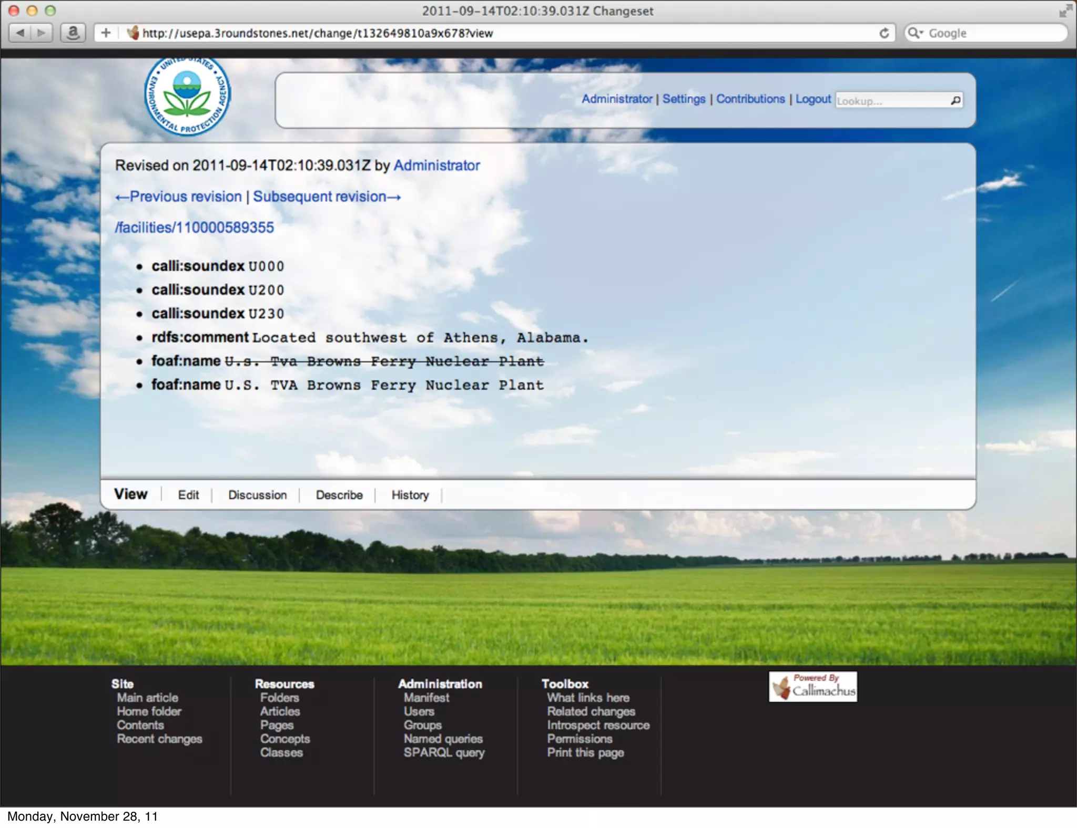Screen dimensions: 1077x828
Task: Click the plus add bookmark button
Action: 106,33
